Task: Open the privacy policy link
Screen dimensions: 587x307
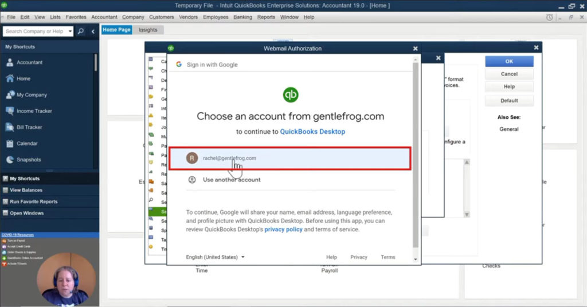Action: click(x=283, y=230)
